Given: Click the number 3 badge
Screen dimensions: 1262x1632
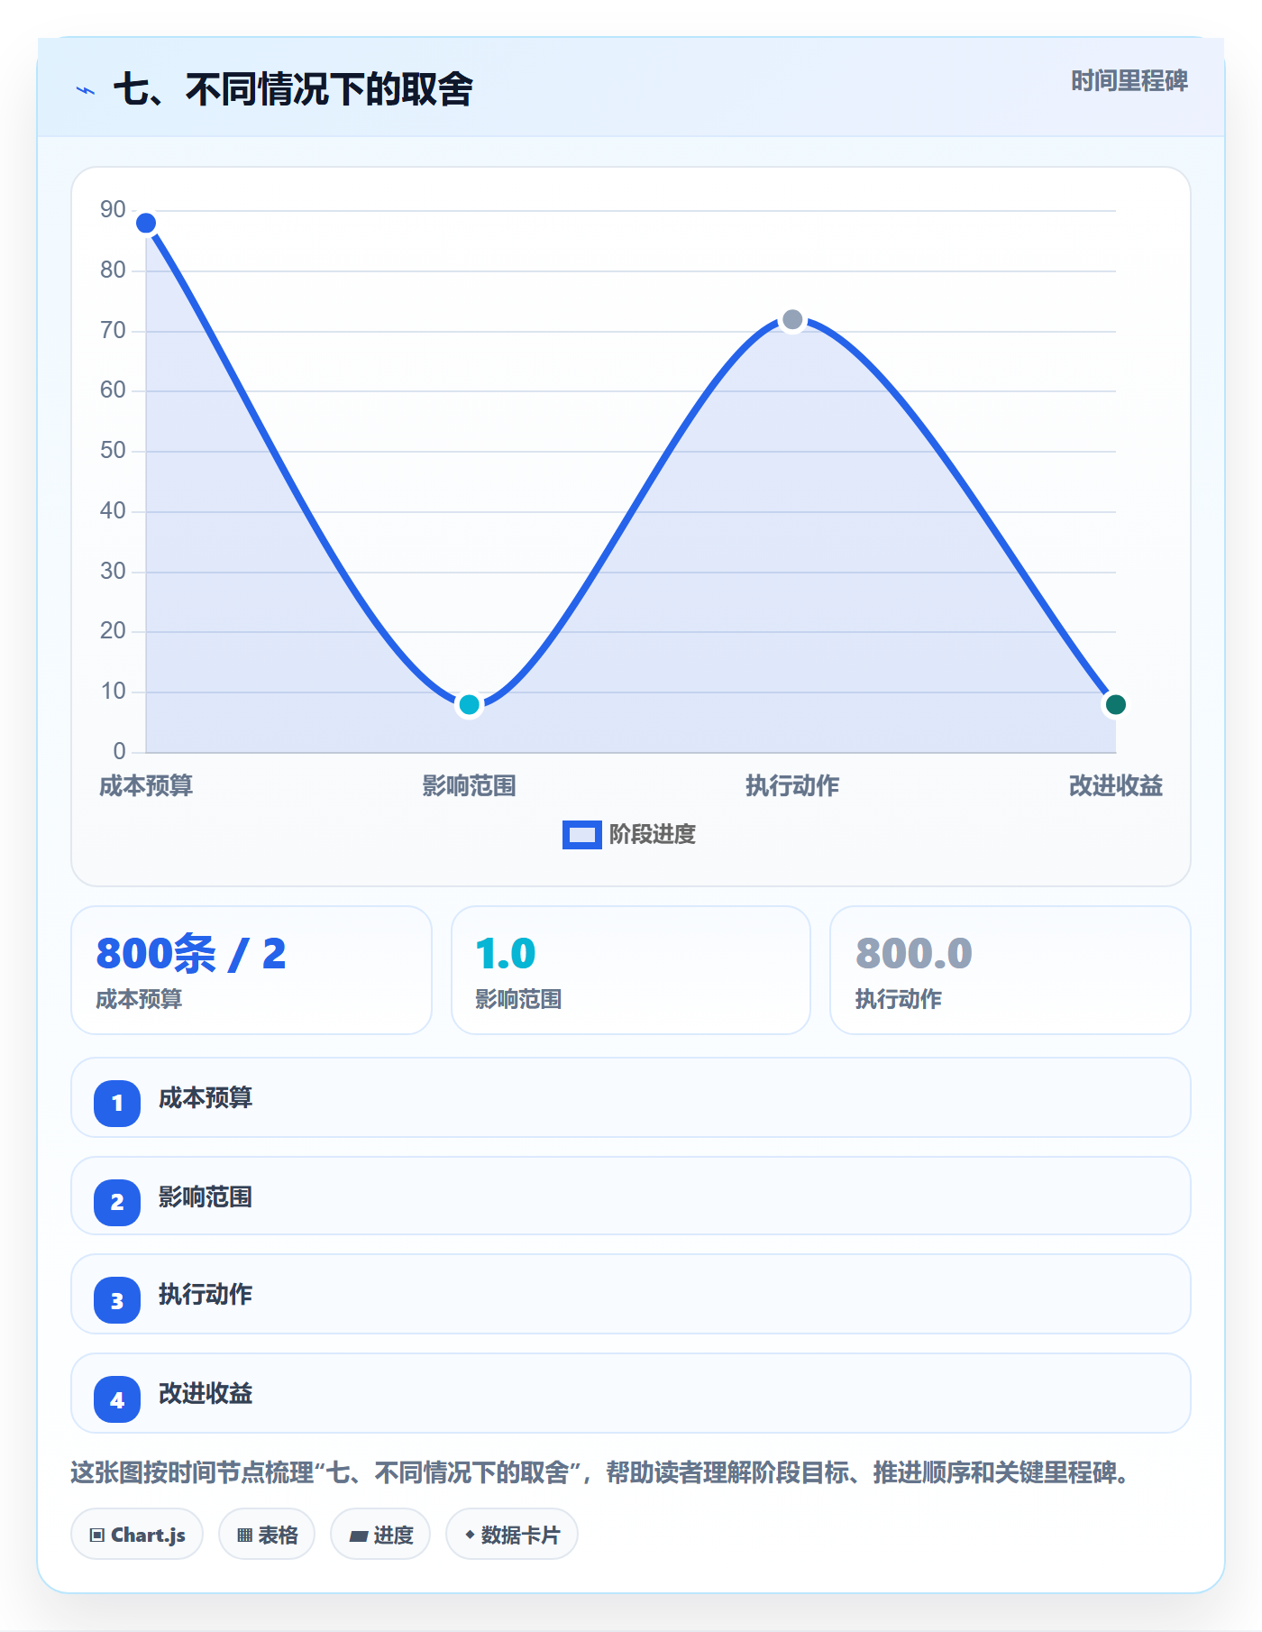Looking at the screenshot, I should pyautogui.click(x=117, y=1301).
